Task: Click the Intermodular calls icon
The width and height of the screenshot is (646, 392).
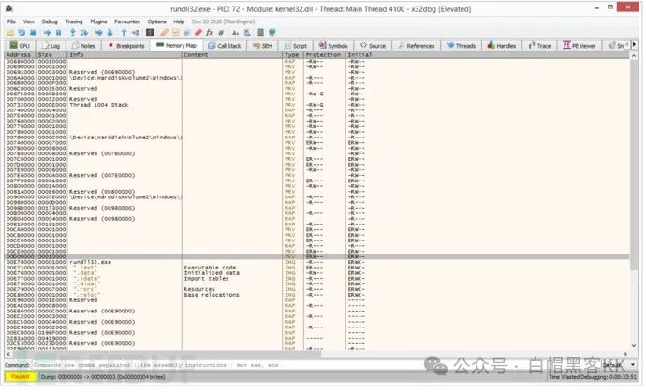Action: pyautogui.click(x=247, y=33)
